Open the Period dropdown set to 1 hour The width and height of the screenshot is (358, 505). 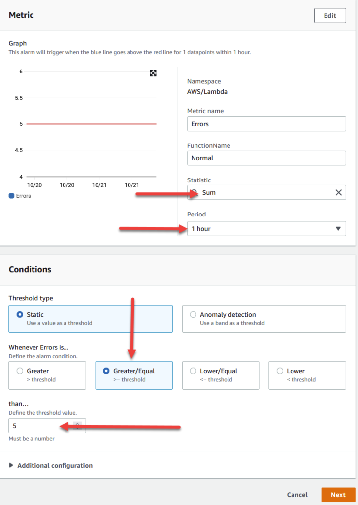266,229
